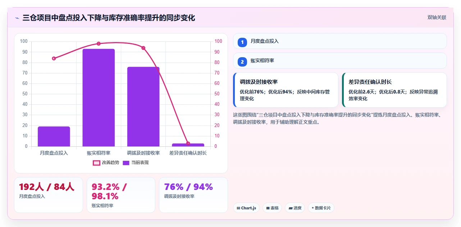Click trend line point above 月度盘点投入
This screenshot has width=461, height=227.
54,58
